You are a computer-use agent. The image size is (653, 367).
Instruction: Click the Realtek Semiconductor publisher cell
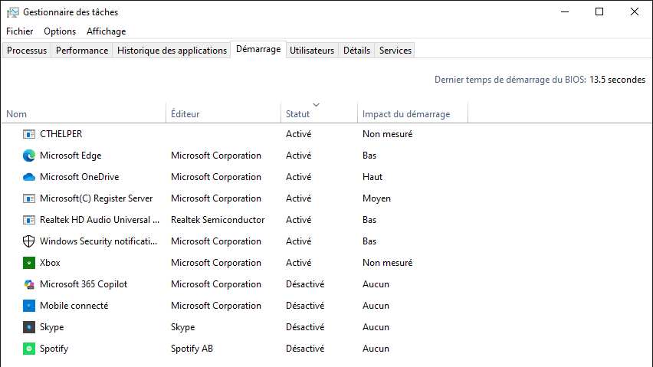pyautogui.click(x=218, y=220)
